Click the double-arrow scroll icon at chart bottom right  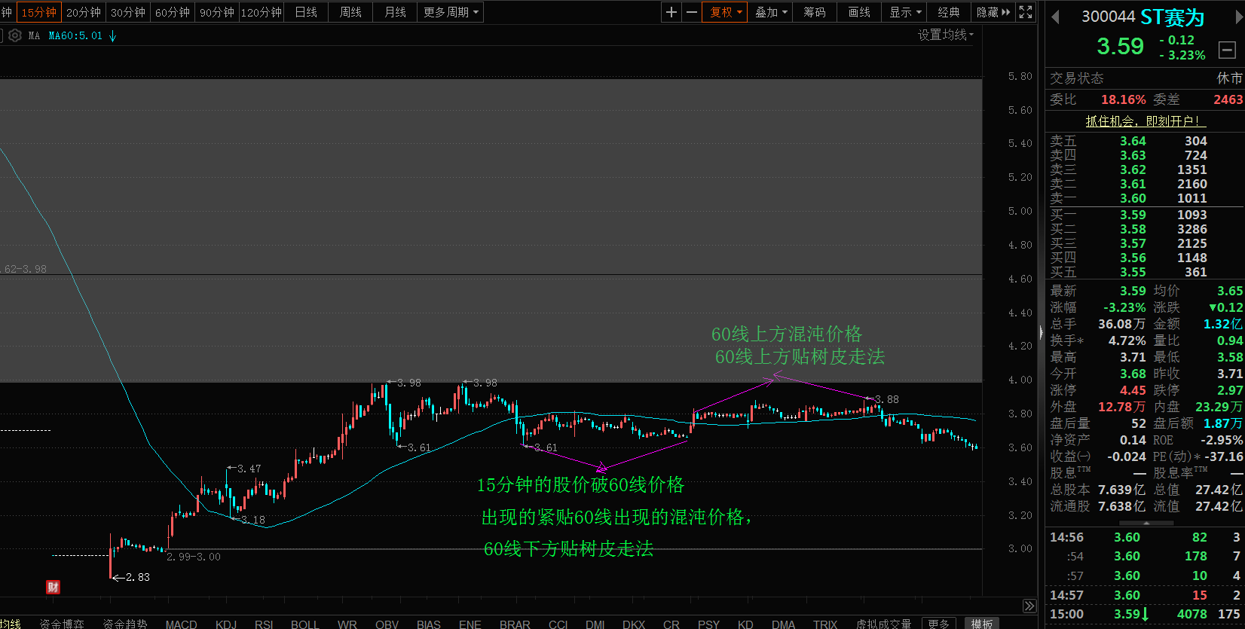tap(1029, 606)
